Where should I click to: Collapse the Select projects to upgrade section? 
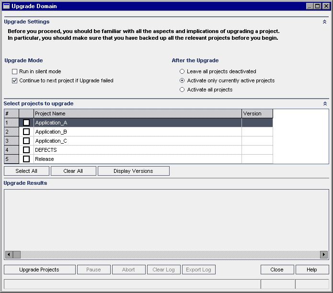[325, 103]
